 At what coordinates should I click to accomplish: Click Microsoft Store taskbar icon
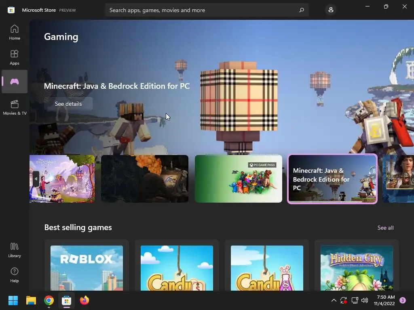[x=67, y=300]
